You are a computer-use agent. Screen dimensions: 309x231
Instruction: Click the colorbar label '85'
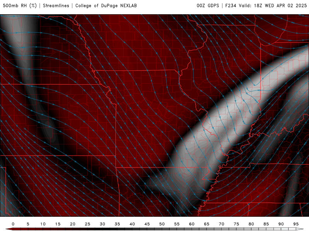(x=266, y=224)
